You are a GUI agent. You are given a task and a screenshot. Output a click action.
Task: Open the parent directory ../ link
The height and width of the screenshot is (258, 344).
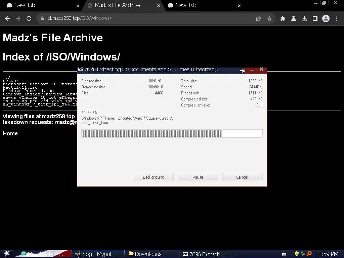(7, 77)
